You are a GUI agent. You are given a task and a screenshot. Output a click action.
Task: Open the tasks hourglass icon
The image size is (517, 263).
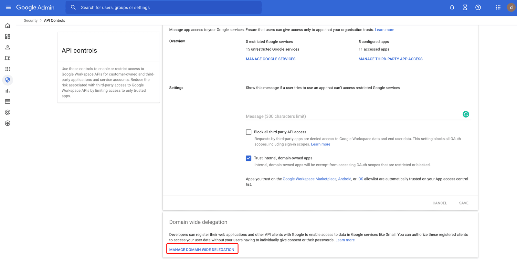465,7
